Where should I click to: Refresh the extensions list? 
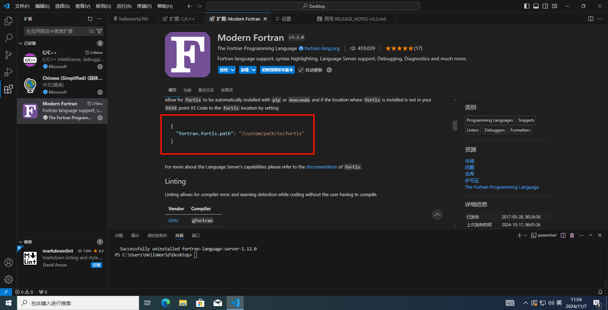pyautogui.click(x=90, y=19)
